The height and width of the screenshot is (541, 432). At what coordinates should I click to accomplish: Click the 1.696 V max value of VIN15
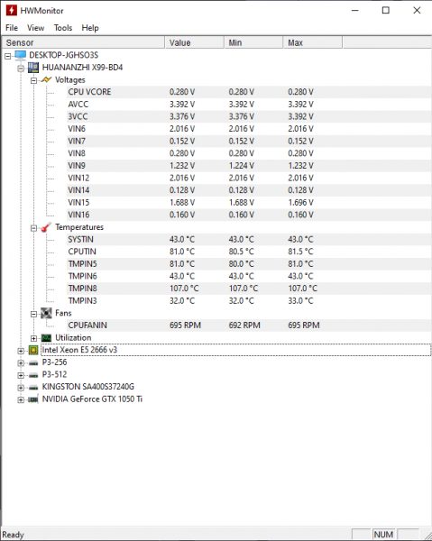[300, 202]
